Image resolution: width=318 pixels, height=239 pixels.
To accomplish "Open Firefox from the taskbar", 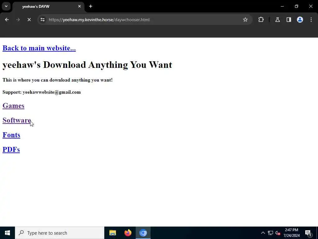I will (128, 233).
